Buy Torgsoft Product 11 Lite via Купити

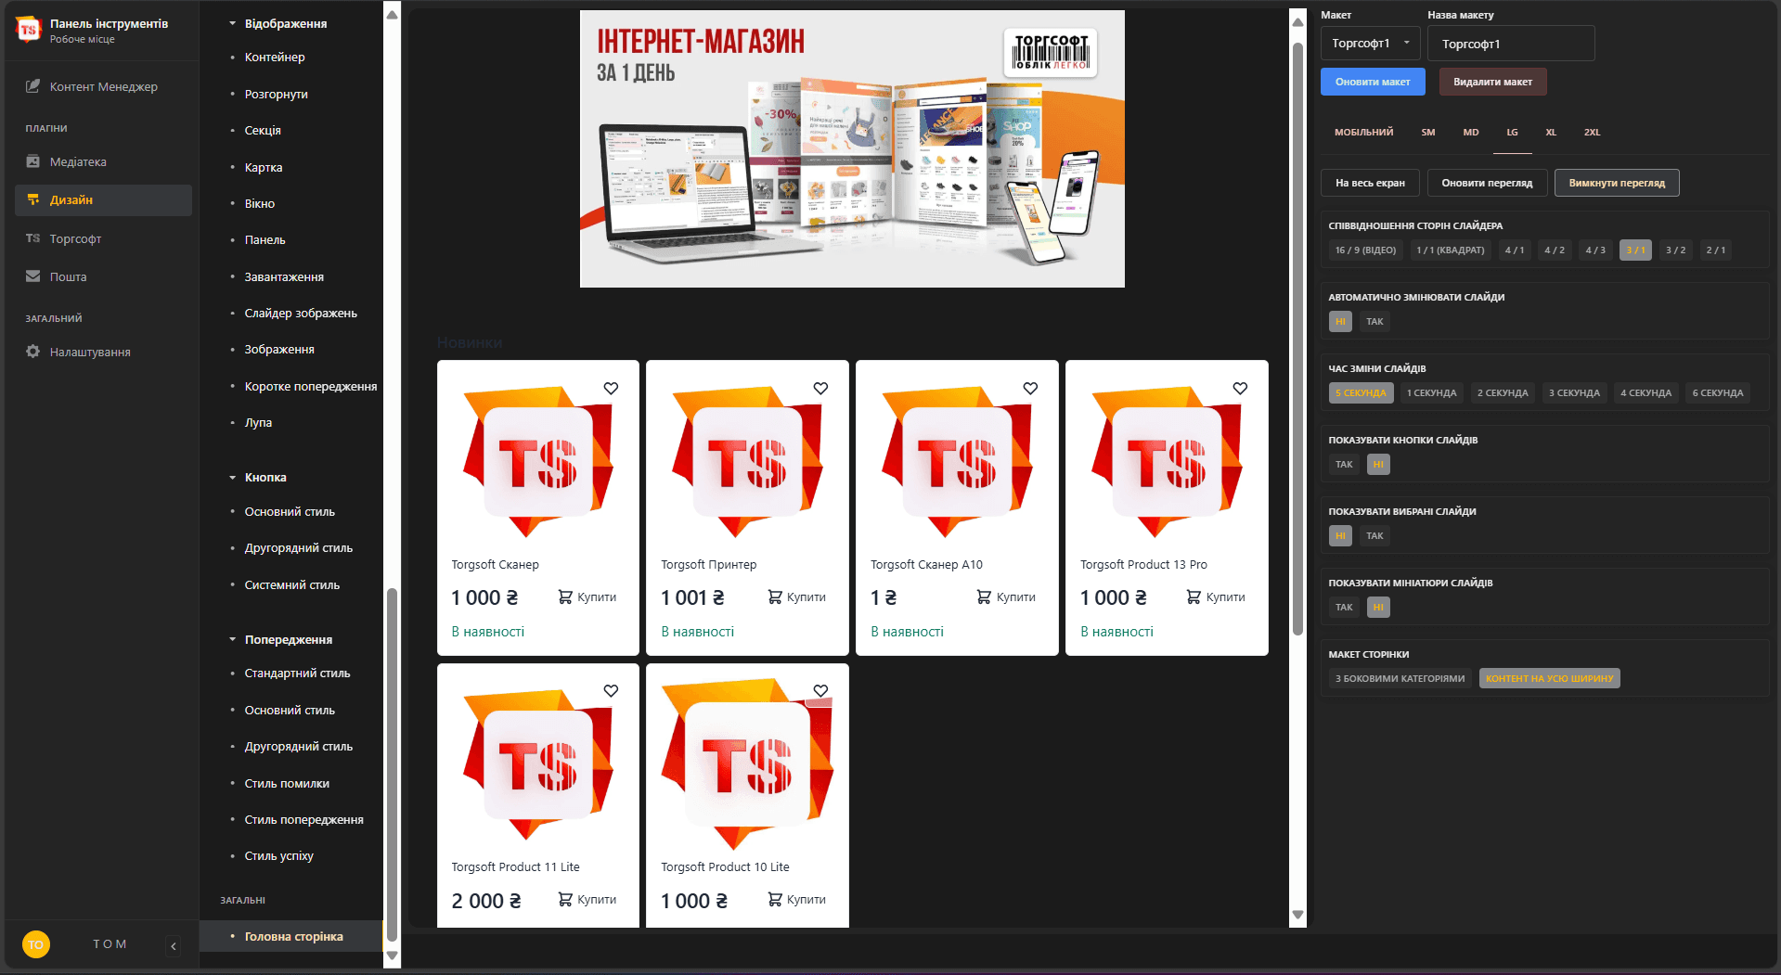(x=587, y=900)
